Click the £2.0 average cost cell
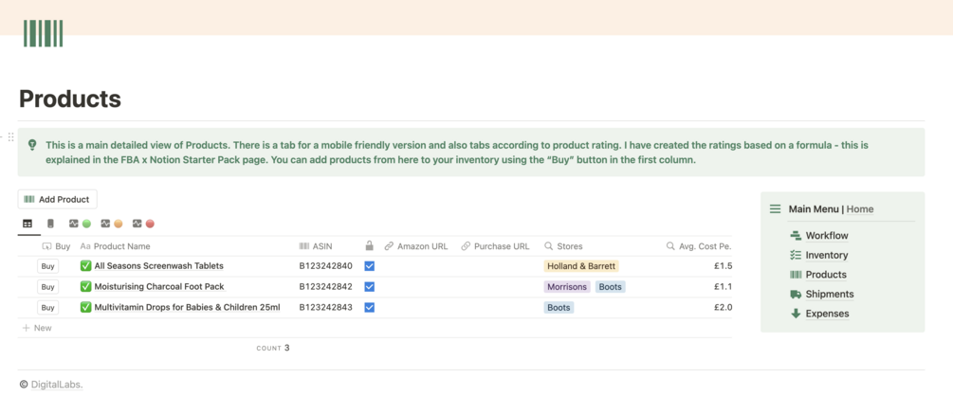Viewport: 953px width, 414px height. (x=723, y=307)
